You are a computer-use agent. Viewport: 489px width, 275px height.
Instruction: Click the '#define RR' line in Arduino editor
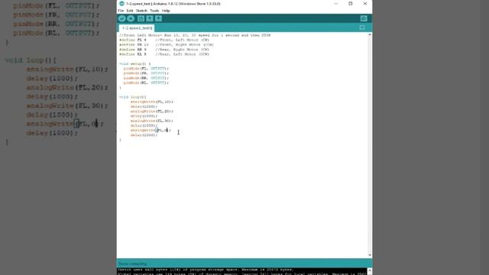point(164,49)
